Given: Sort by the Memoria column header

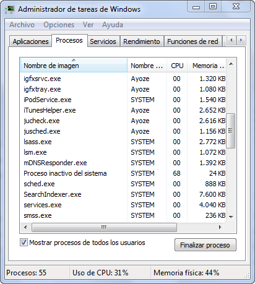Looking at the screenshot, I should coord(207,65).
